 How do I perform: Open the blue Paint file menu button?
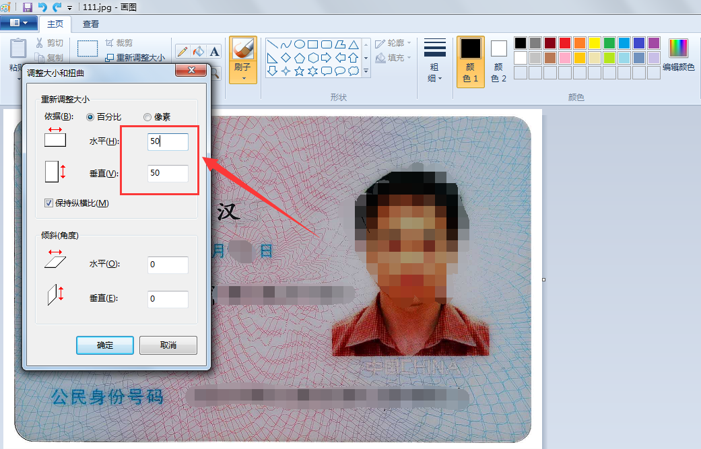click(x=18, y=23)
